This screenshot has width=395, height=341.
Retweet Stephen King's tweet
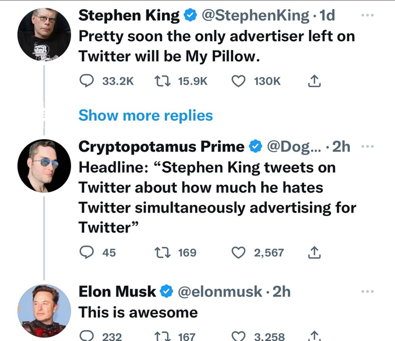161,81
